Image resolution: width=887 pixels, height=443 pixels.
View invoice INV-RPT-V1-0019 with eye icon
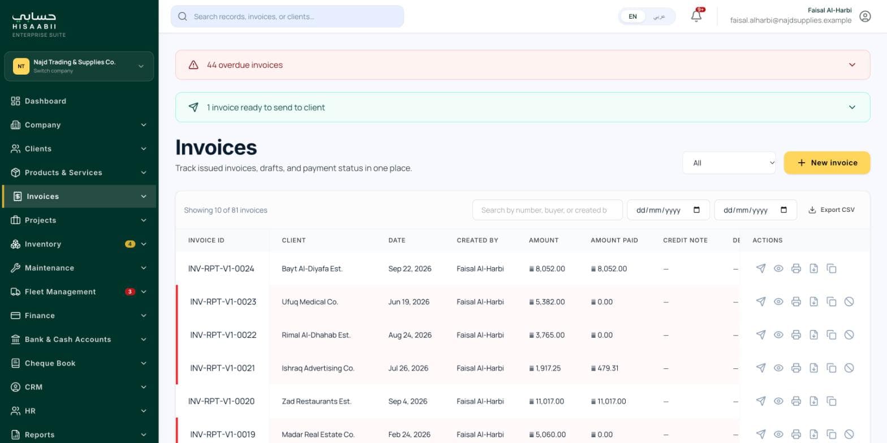click(x=778, y=435)
